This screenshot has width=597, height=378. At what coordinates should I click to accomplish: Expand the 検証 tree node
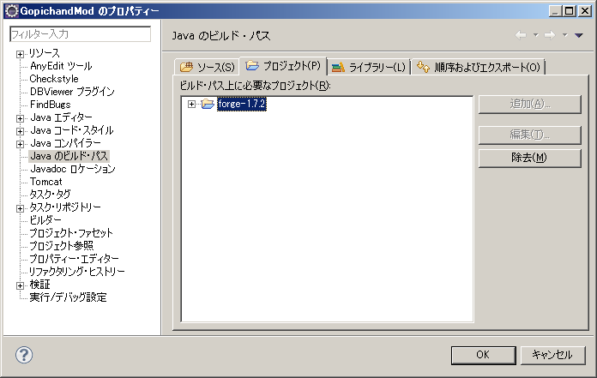coord(21,285)
